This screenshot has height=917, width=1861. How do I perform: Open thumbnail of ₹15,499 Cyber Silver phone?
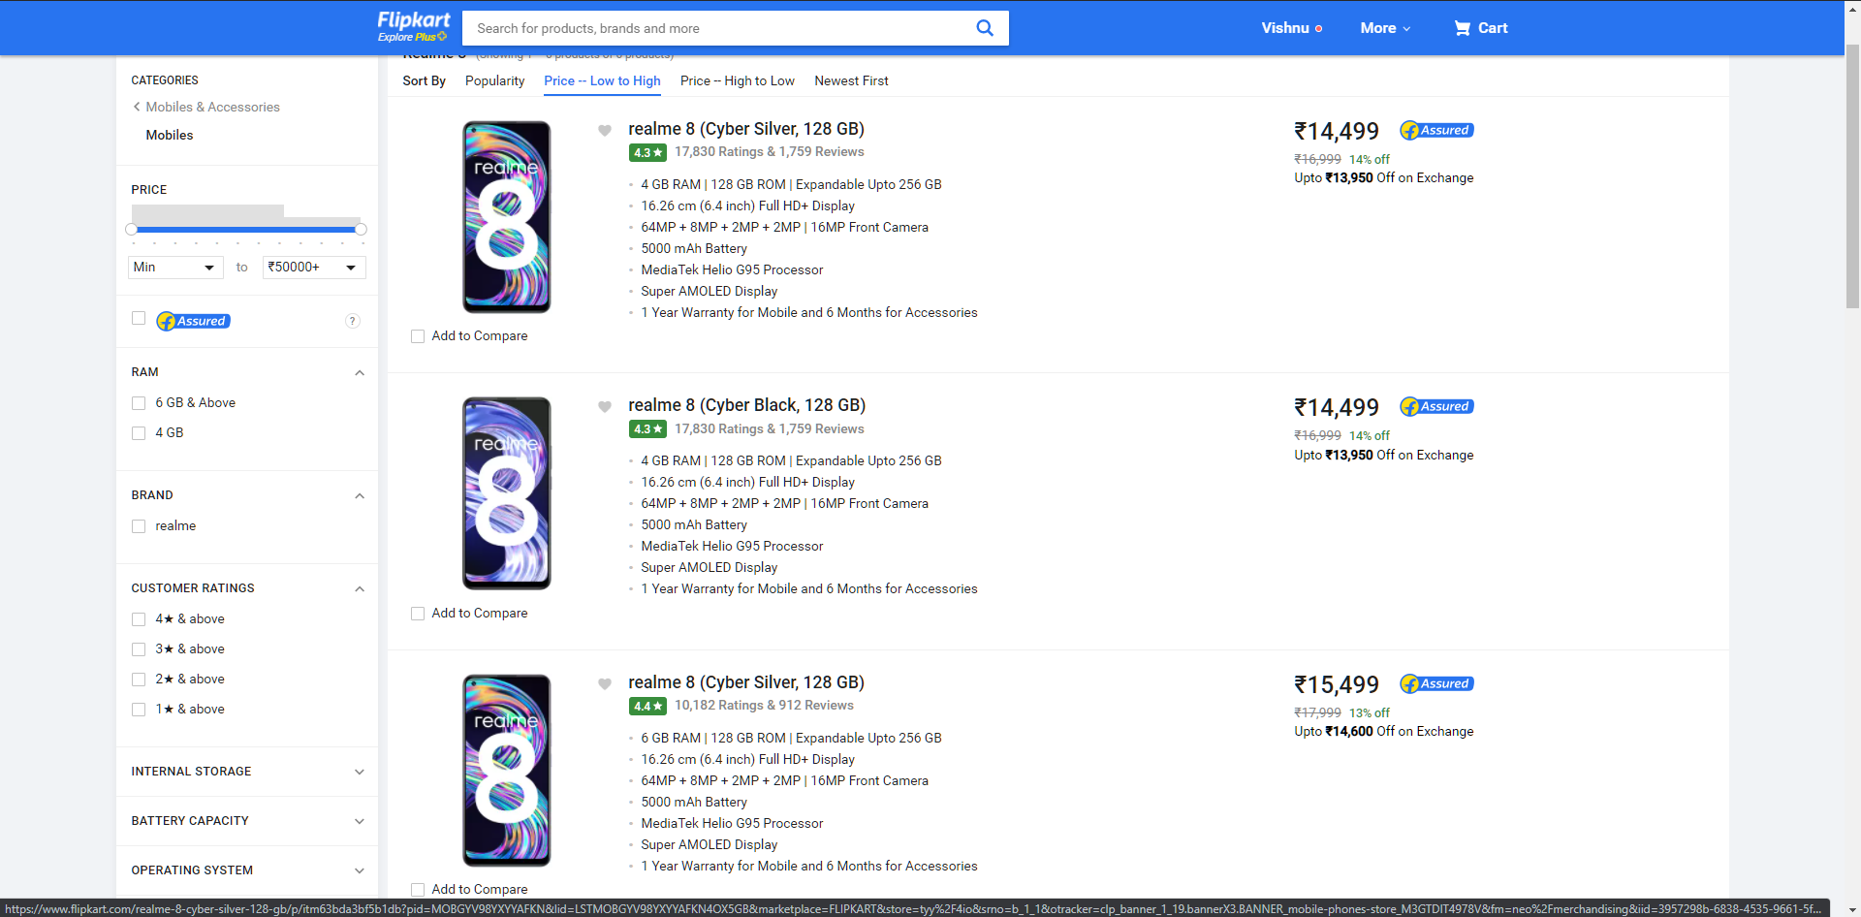coord(507,771)
